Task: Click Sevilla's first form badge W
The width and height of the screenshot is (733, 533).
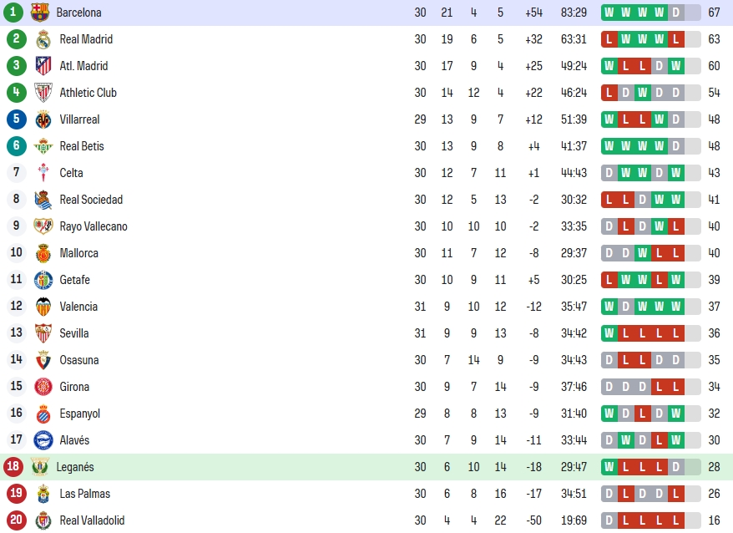Action: click(609, 333)
